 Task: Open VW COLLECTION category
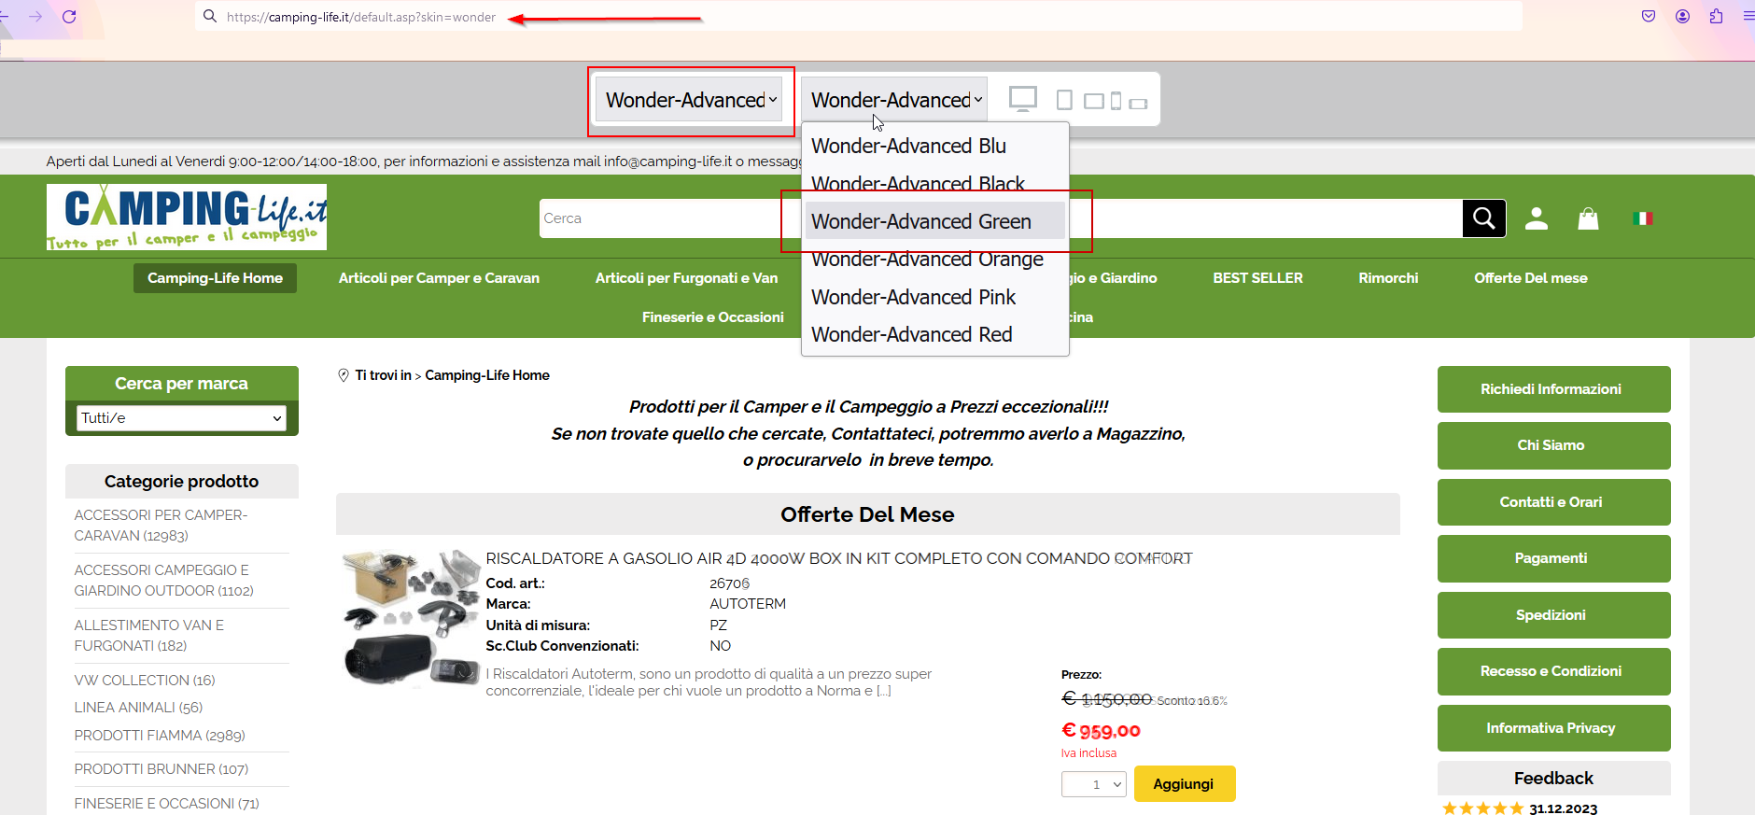[145, 681]
